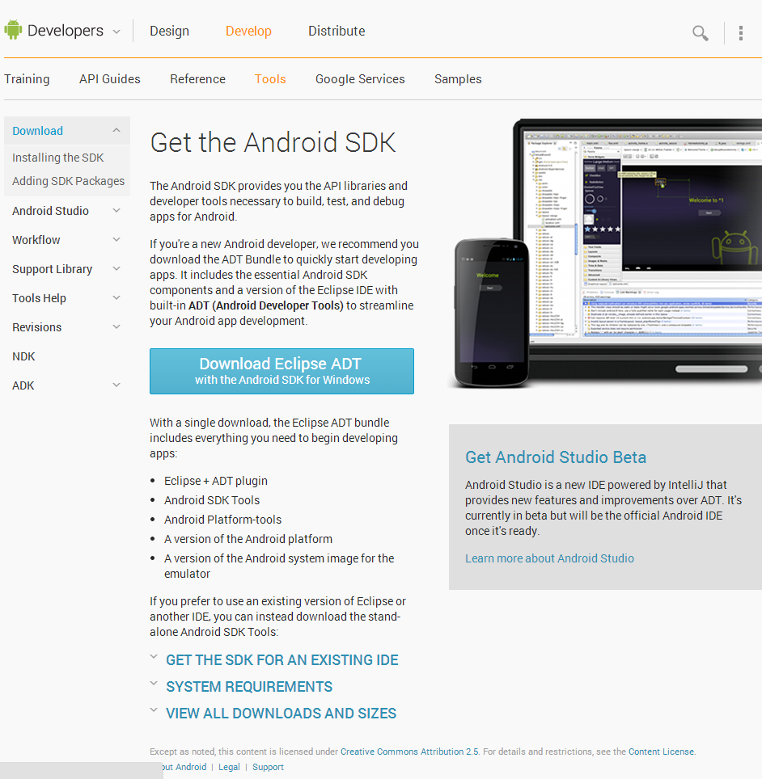Click the Get the Android SDK heading
This screenshot has height=779, width=762.
pos(273,142)
